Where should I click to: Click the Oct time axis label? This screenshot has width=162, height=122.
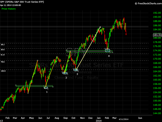point(73,118)
